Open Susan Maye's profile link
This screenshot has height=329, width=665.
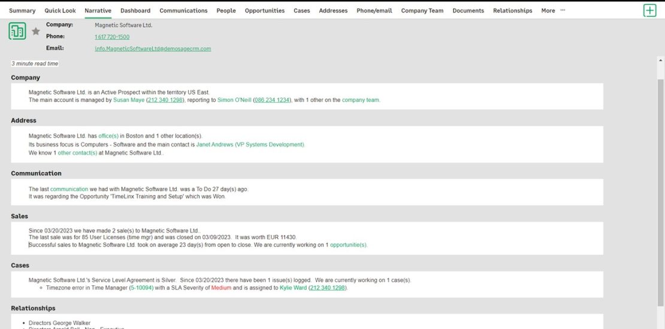pos(128,100)
